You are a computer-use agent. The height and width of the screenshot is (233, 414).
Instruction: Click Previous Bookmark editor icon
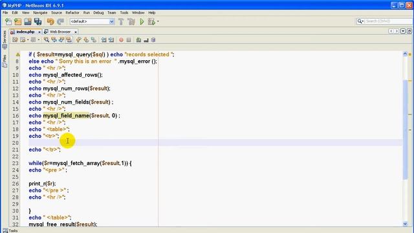tap(79, 40)
